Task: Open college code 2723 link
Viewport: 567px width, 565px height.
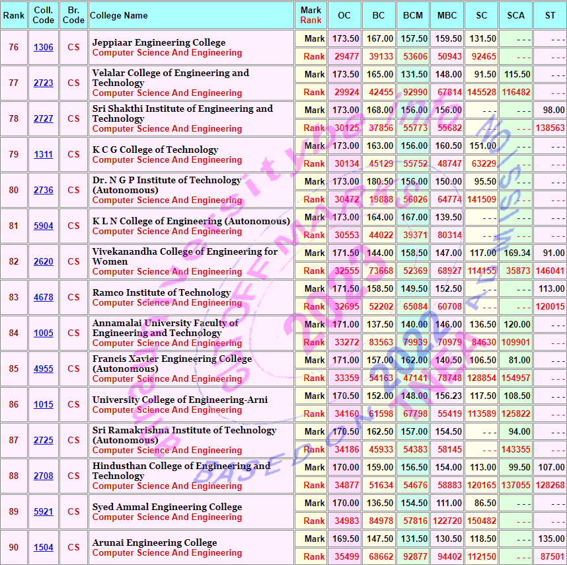Action: (x=44, y=83)
